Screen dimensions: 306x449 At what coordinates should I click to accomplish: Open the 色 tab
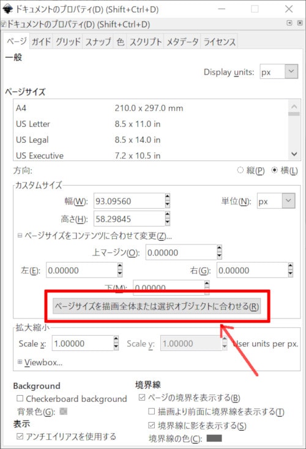120,42
